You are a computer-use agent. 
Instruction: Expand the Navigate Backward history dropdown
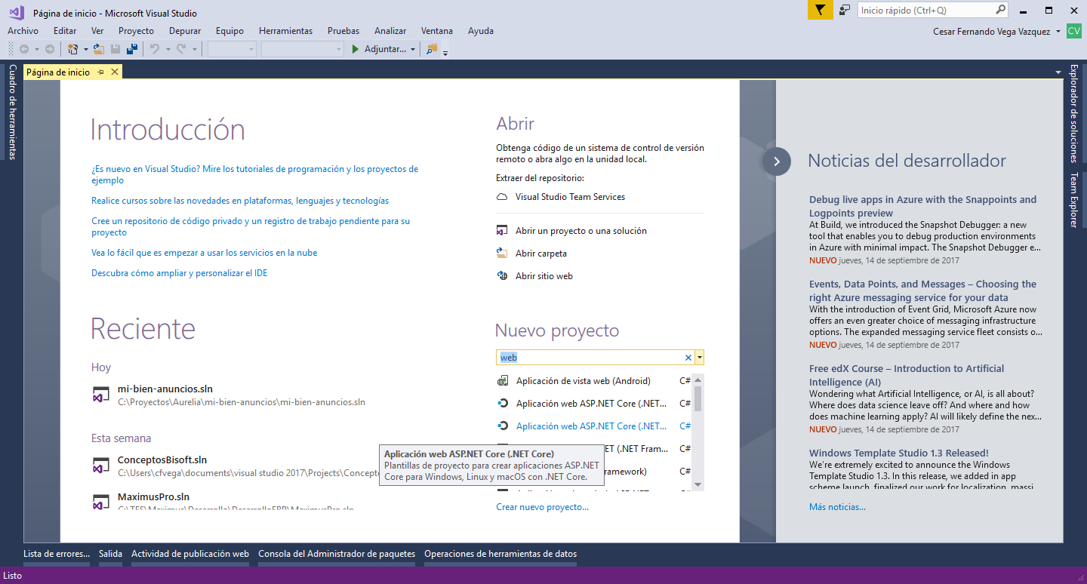[36, 49]
